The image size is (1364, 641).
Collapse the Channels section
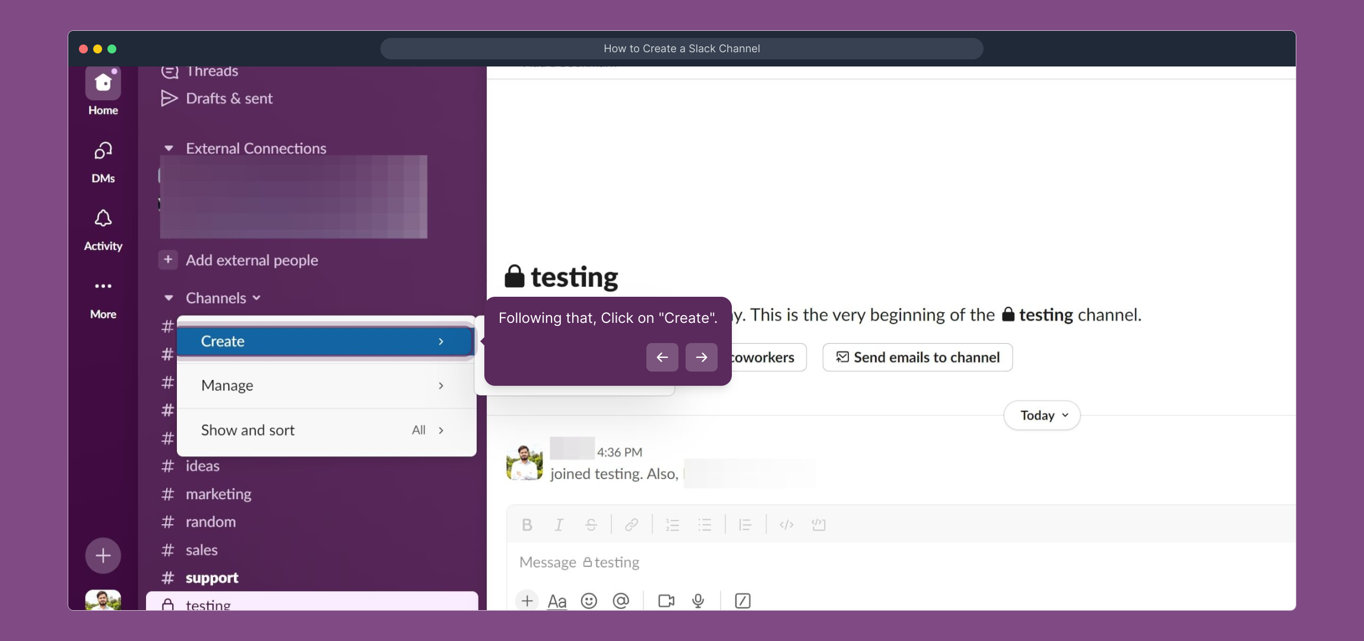pyautogui.click(x=169, y=297)
